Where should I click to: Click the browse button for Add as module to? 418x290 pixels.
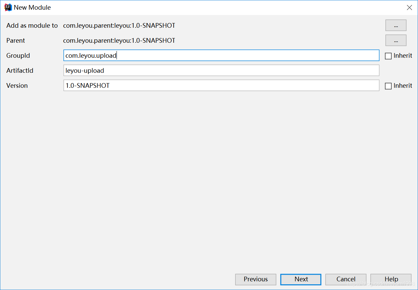click(x=396, y=25)
